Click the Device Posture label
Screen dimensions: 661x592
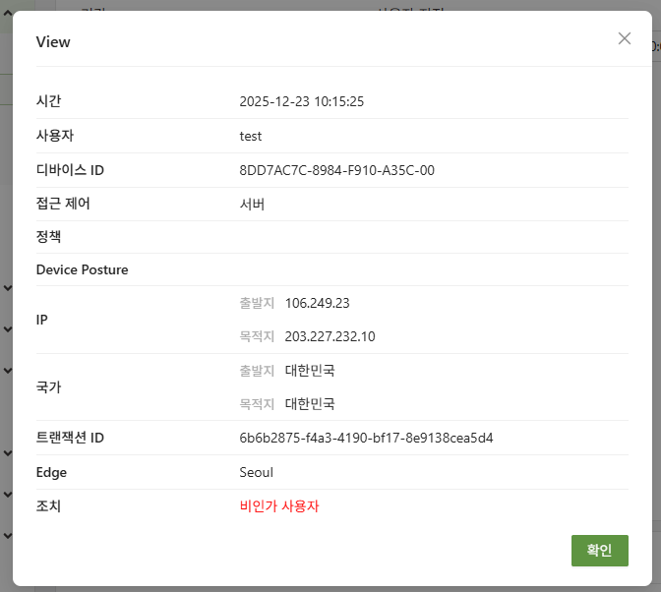click(x=82, y=269)
